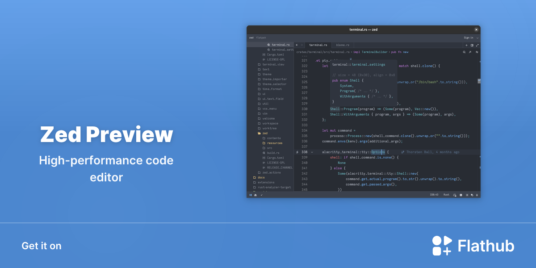Expand the terminal_view folder
Screen dimensions: 536x268
tap(270, 64)
